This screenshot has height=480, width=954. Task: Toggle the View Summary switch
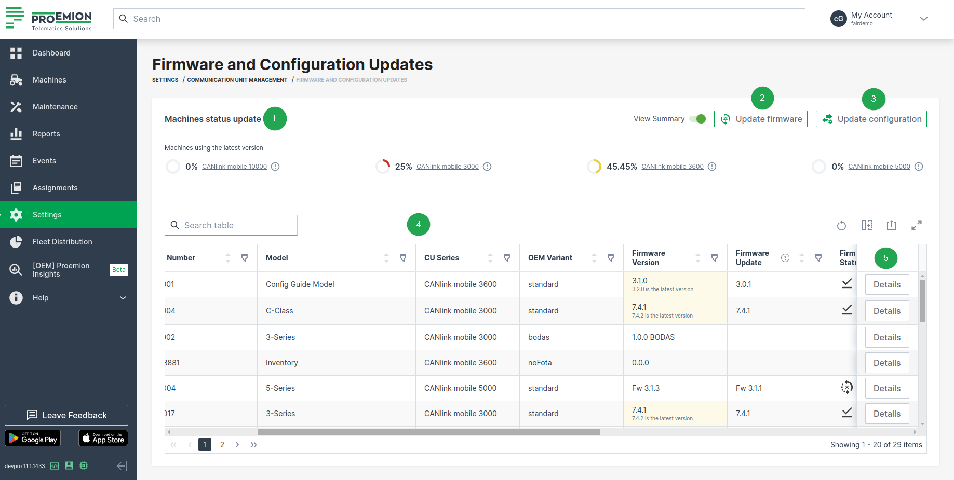coord(697,119)
